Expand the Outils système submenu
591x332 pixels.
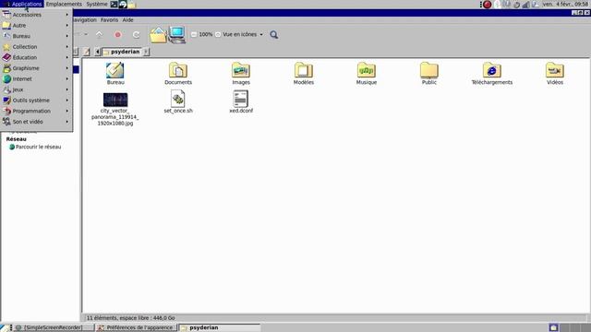pyautogui.click(x=36, y=101)
